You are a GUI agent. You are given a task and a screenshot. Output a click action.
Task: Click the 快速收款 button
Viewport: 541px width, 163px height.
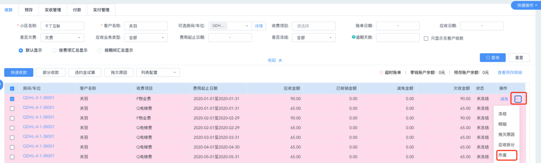[19, 72]
